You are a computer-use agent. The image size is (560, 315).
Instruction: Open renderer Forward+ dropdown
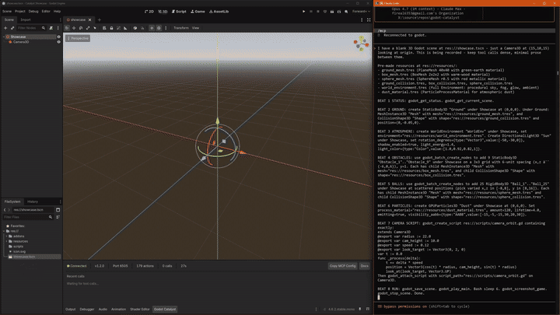point(361,12)
